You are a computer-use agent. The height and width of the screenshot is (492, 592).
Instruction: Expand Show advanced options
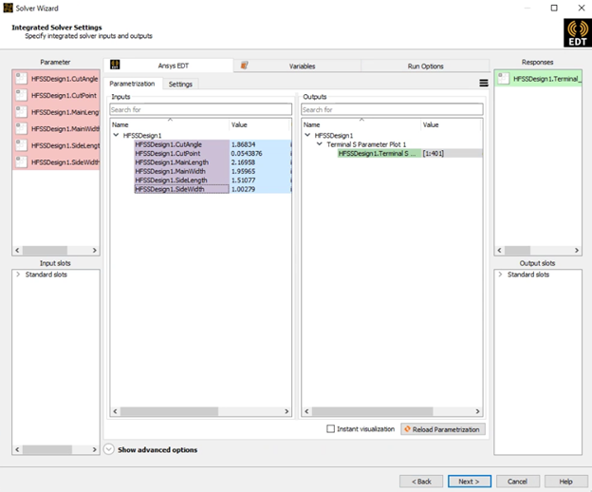coord(109,449)
